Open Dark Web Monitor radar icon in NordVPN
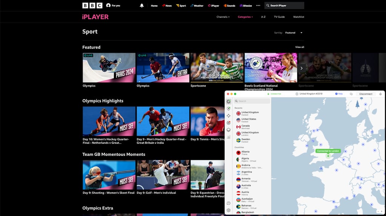Viewport: 386px width, 216px height. click(229, 123)
